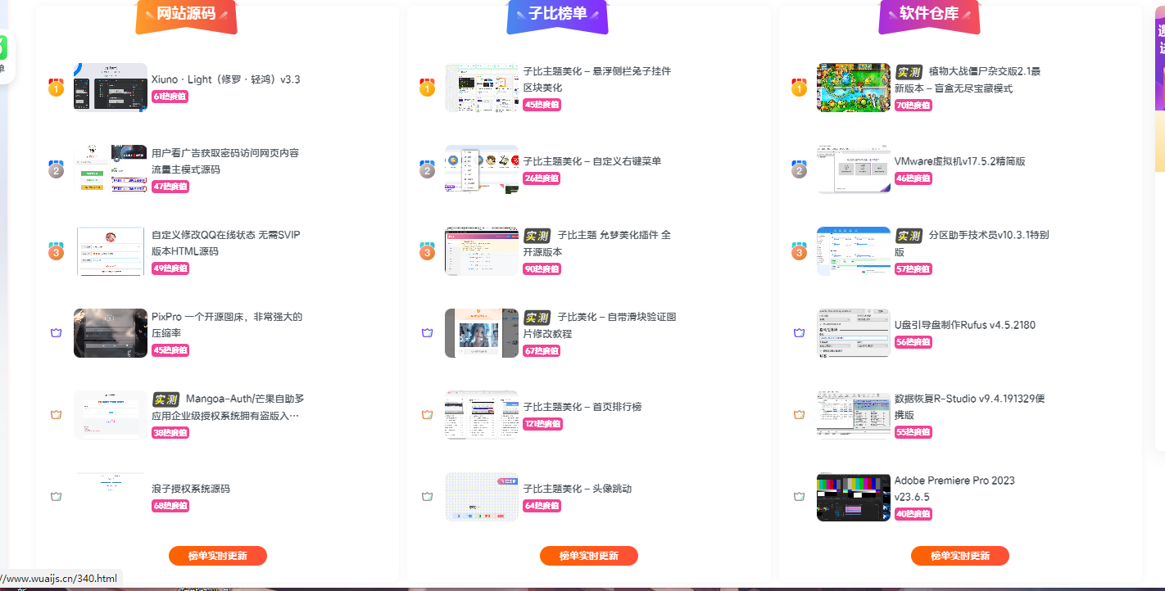Open 浪子授权系统源码 link
This screenshot has height=591, width=1165.
point(191,489)
